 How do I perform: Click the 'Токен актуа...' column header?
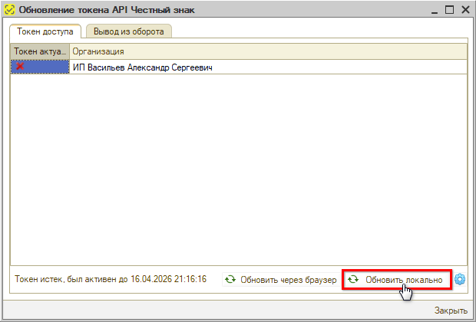tap(40, 51)
